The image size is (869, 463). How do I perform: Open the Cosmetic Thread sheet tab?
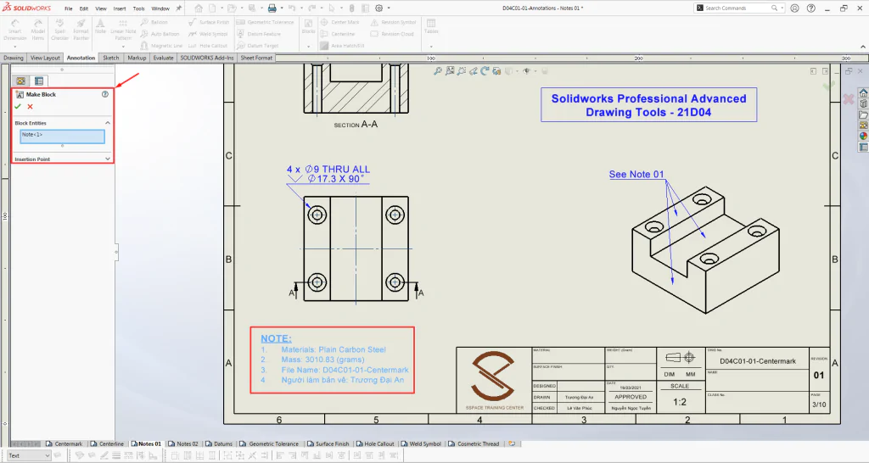click(474, 443)
